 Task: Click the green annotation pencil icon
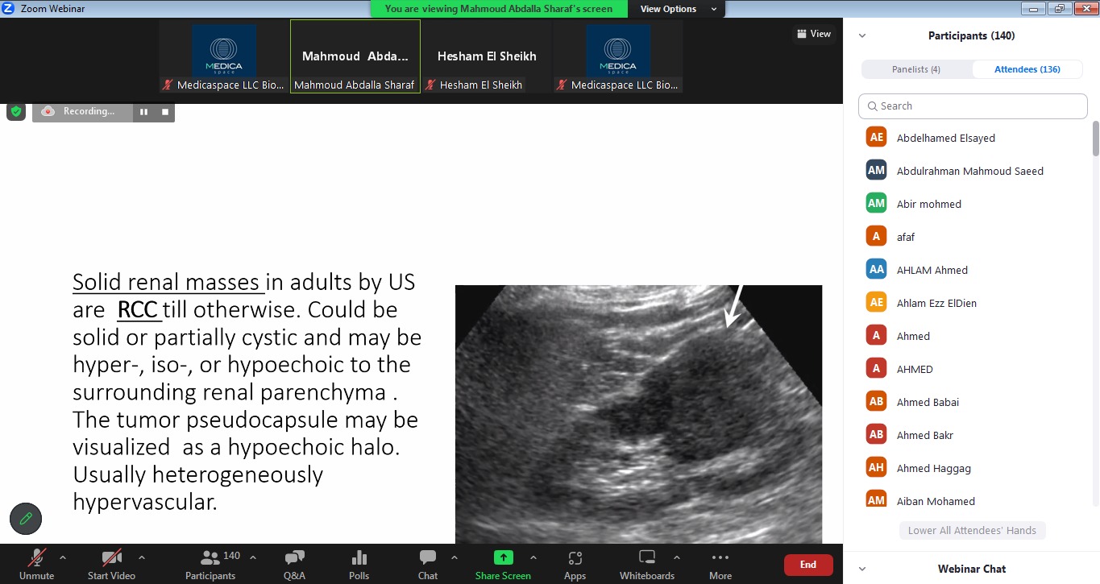tap(26, 518)
